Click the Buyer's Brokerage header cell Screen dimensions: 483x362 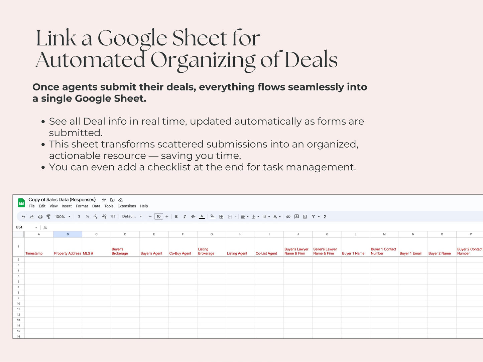click(x=125, y=247)
